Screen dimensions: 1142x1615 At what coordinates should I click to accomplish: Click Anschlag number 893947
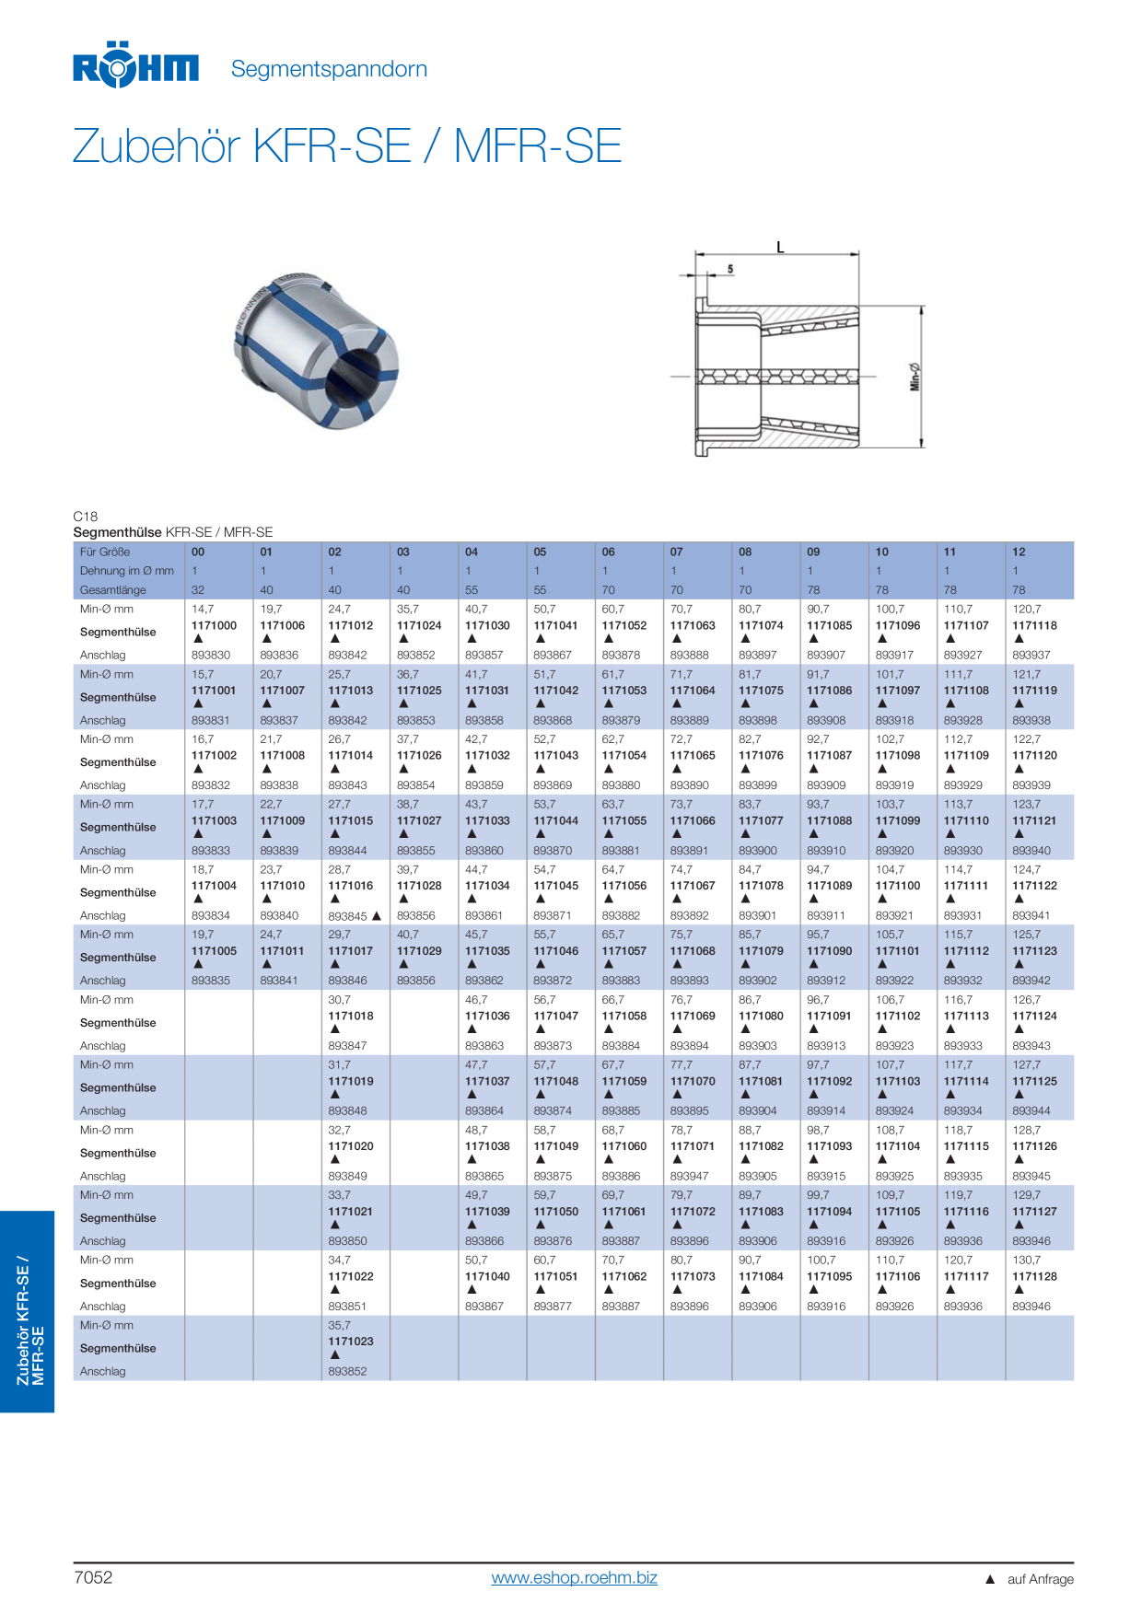[690, 1176]
